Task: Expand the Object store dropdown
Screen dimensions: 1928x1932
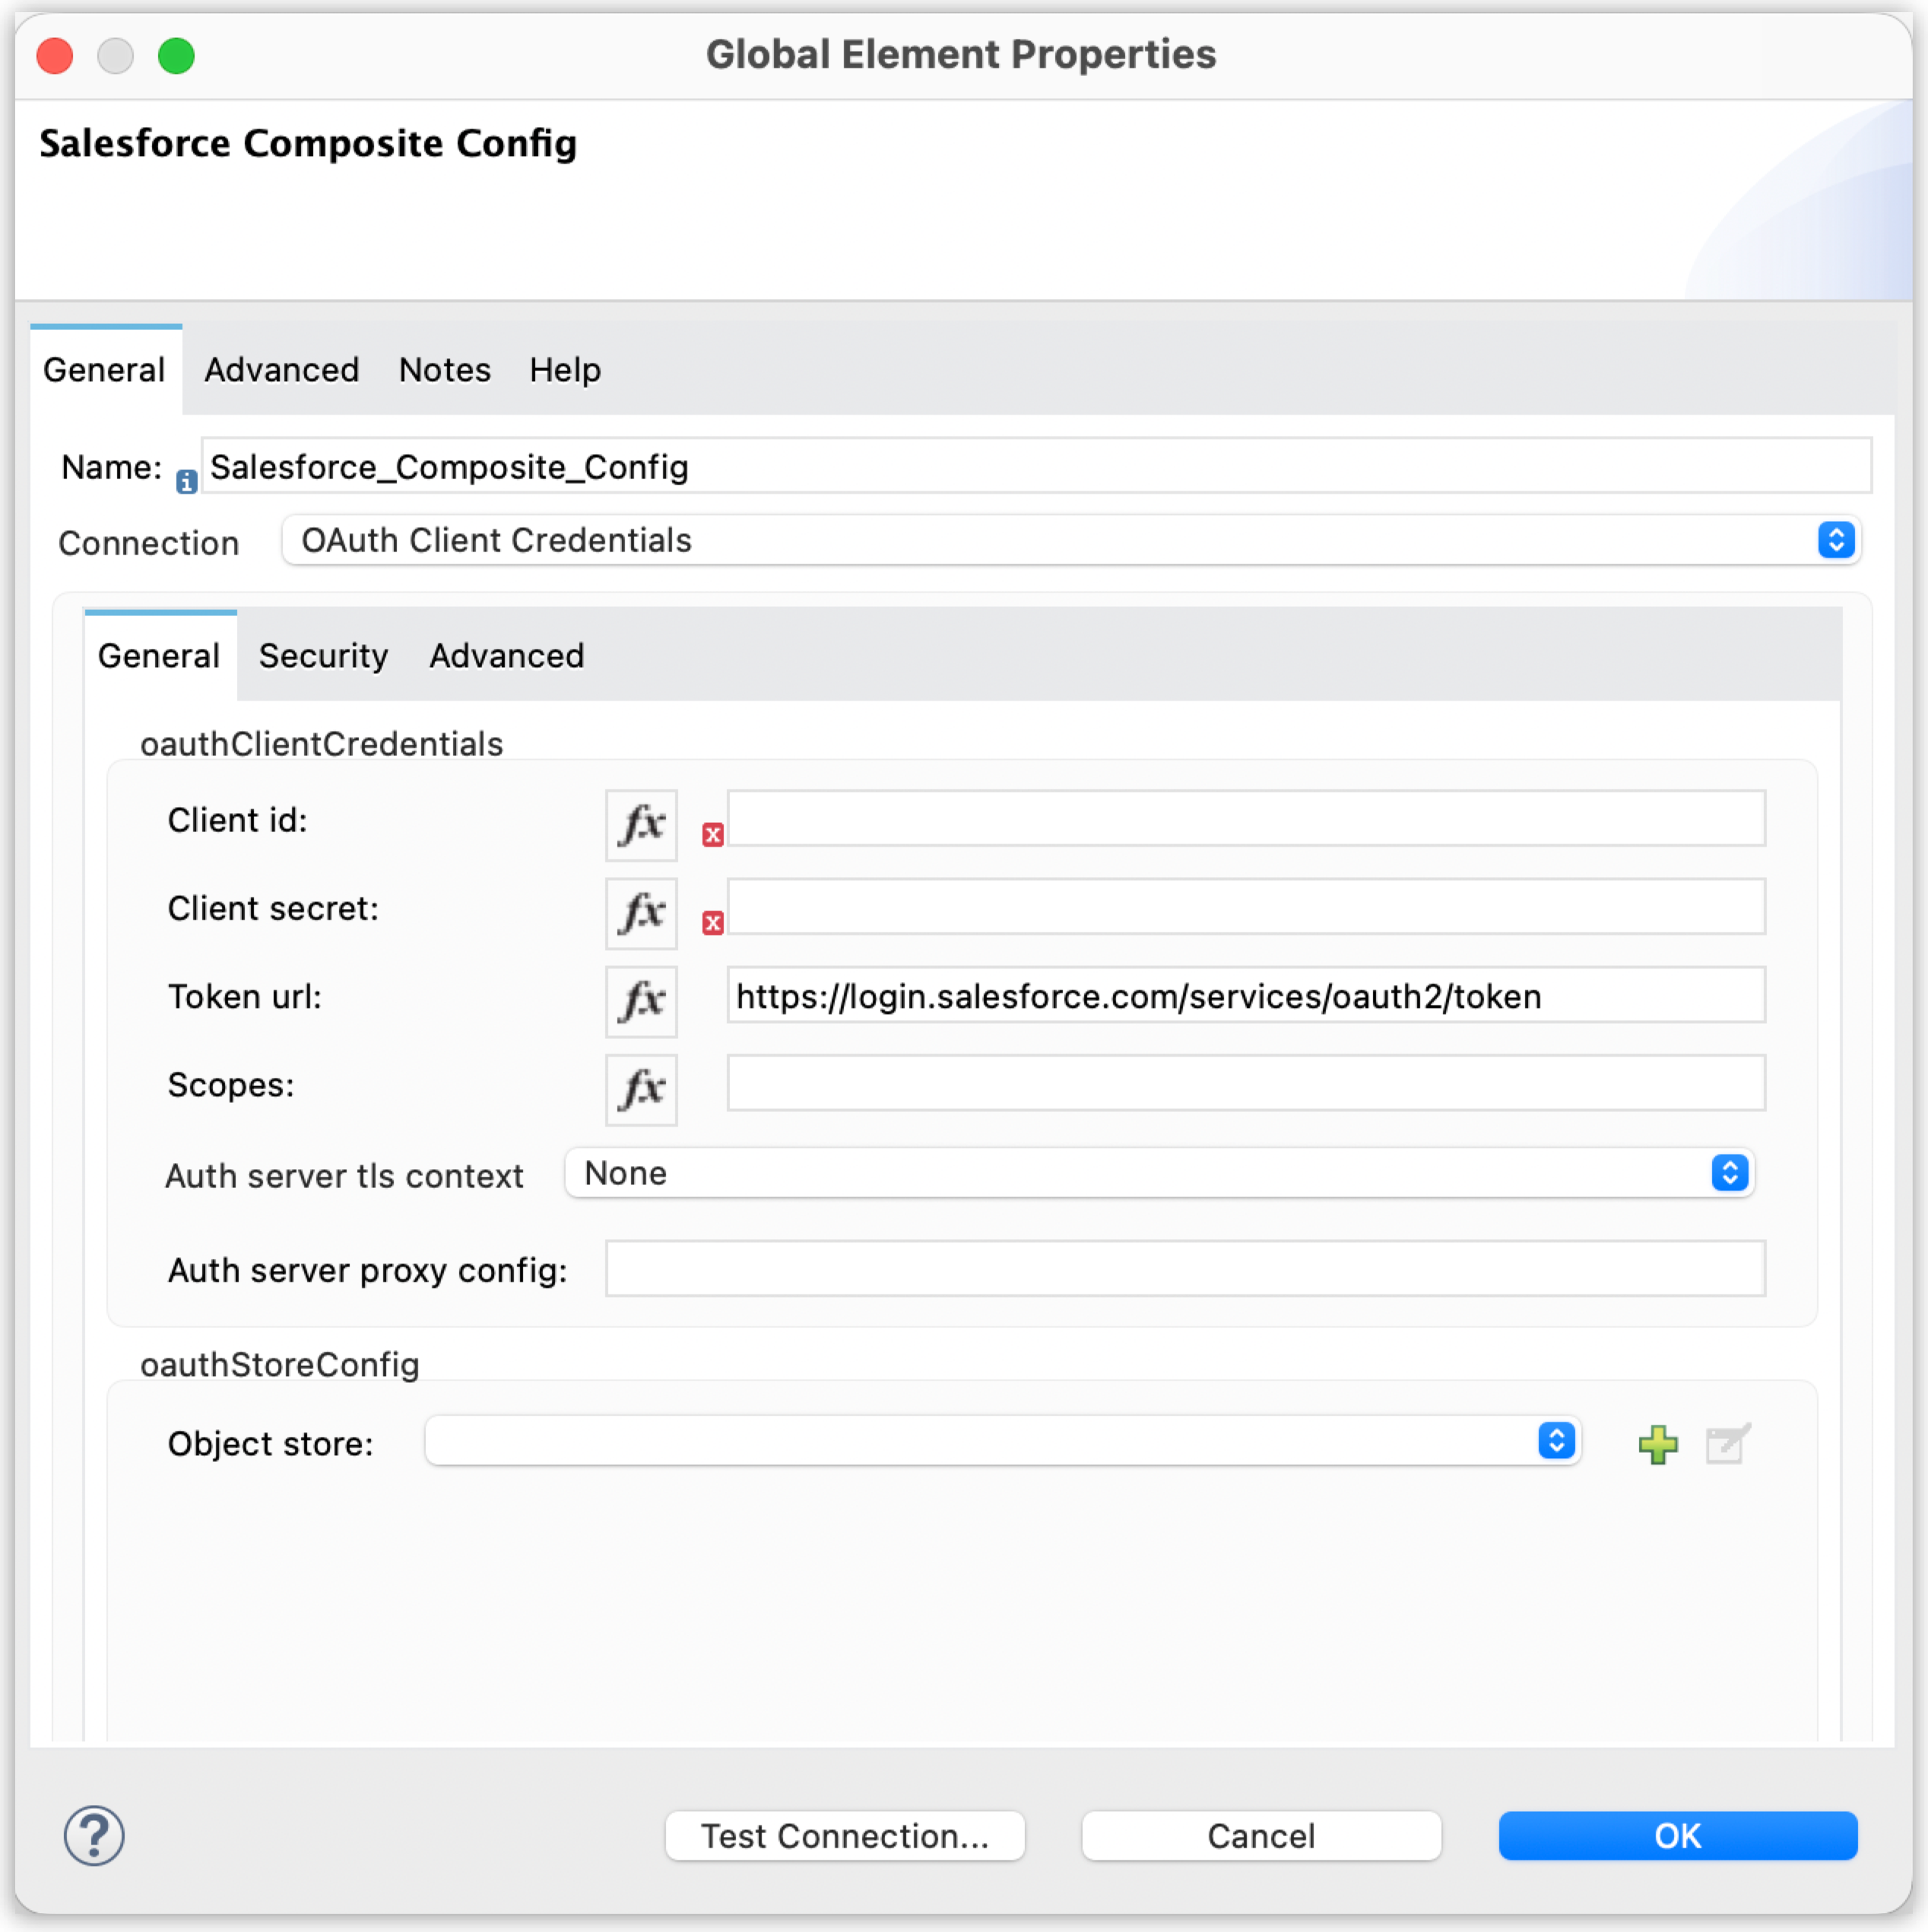Action: [1003, 1441]
